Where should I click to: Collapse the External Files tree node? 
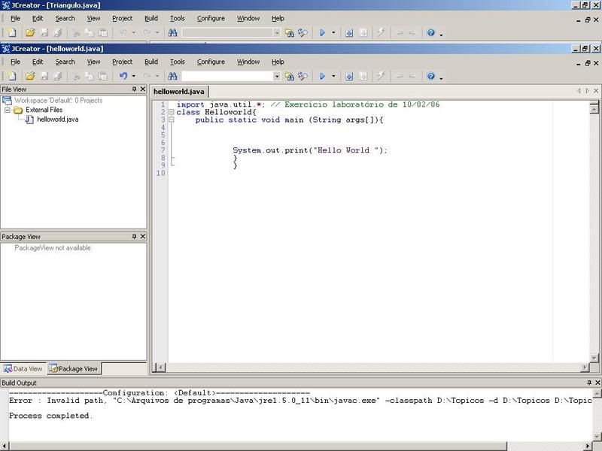(8, 110)
